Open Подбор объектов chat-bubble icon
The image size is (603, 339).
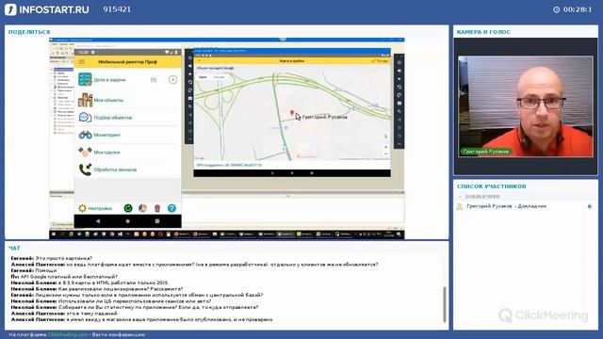[x=85, y=117]
